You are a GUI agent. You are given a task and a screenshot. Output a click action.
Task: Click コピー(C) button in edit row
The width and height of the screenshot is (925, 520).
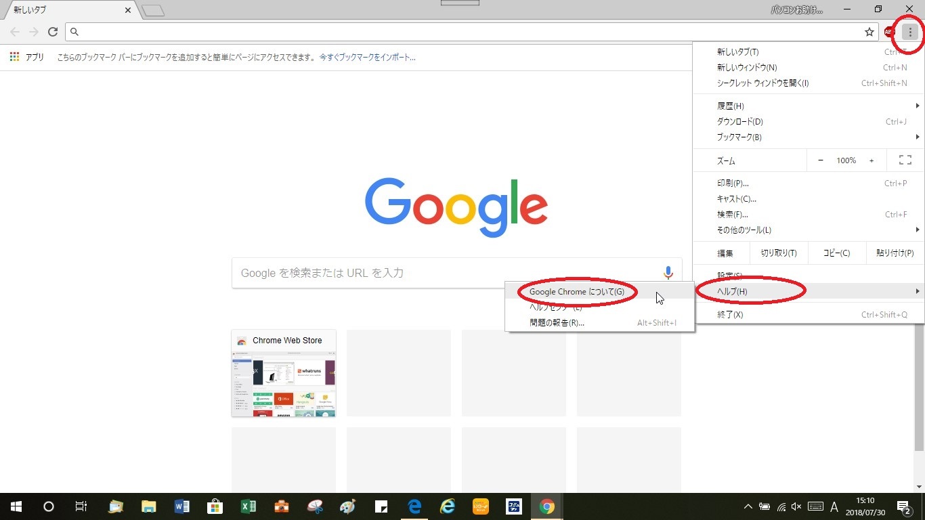[x=836, y=253]
